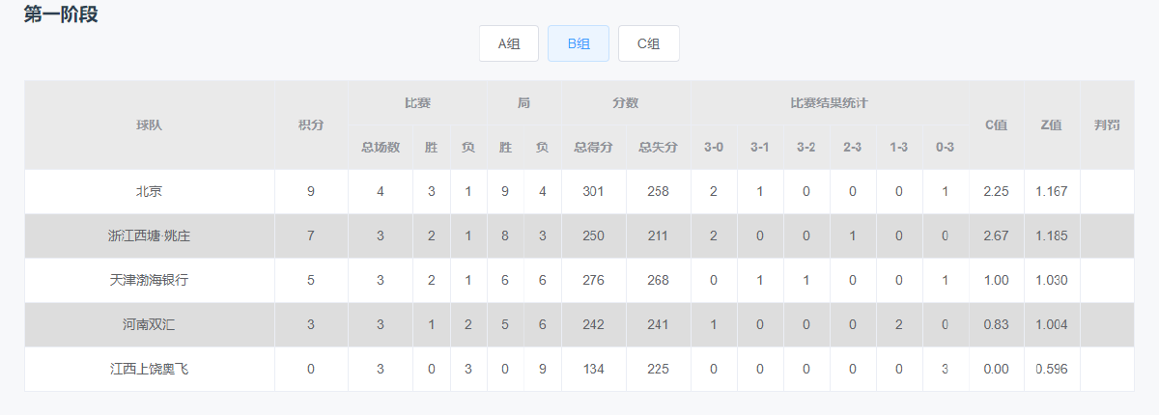Click the 总场数 column header
The image size is (1159, 415).
tap(381, 148)
